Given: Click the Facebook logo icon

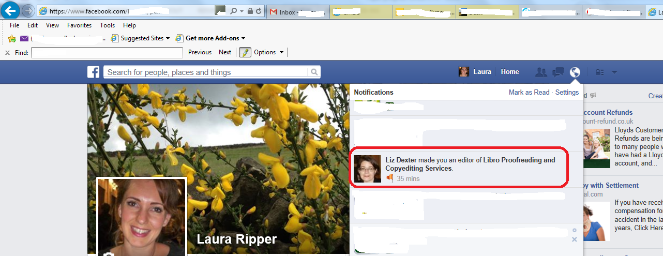Looking at the screenshot, I should [93, 72].
